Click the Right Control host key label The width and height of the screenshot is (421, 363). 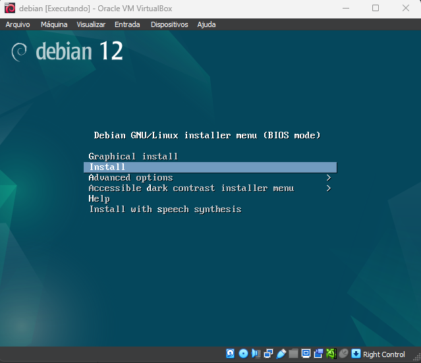click(383, 354)
